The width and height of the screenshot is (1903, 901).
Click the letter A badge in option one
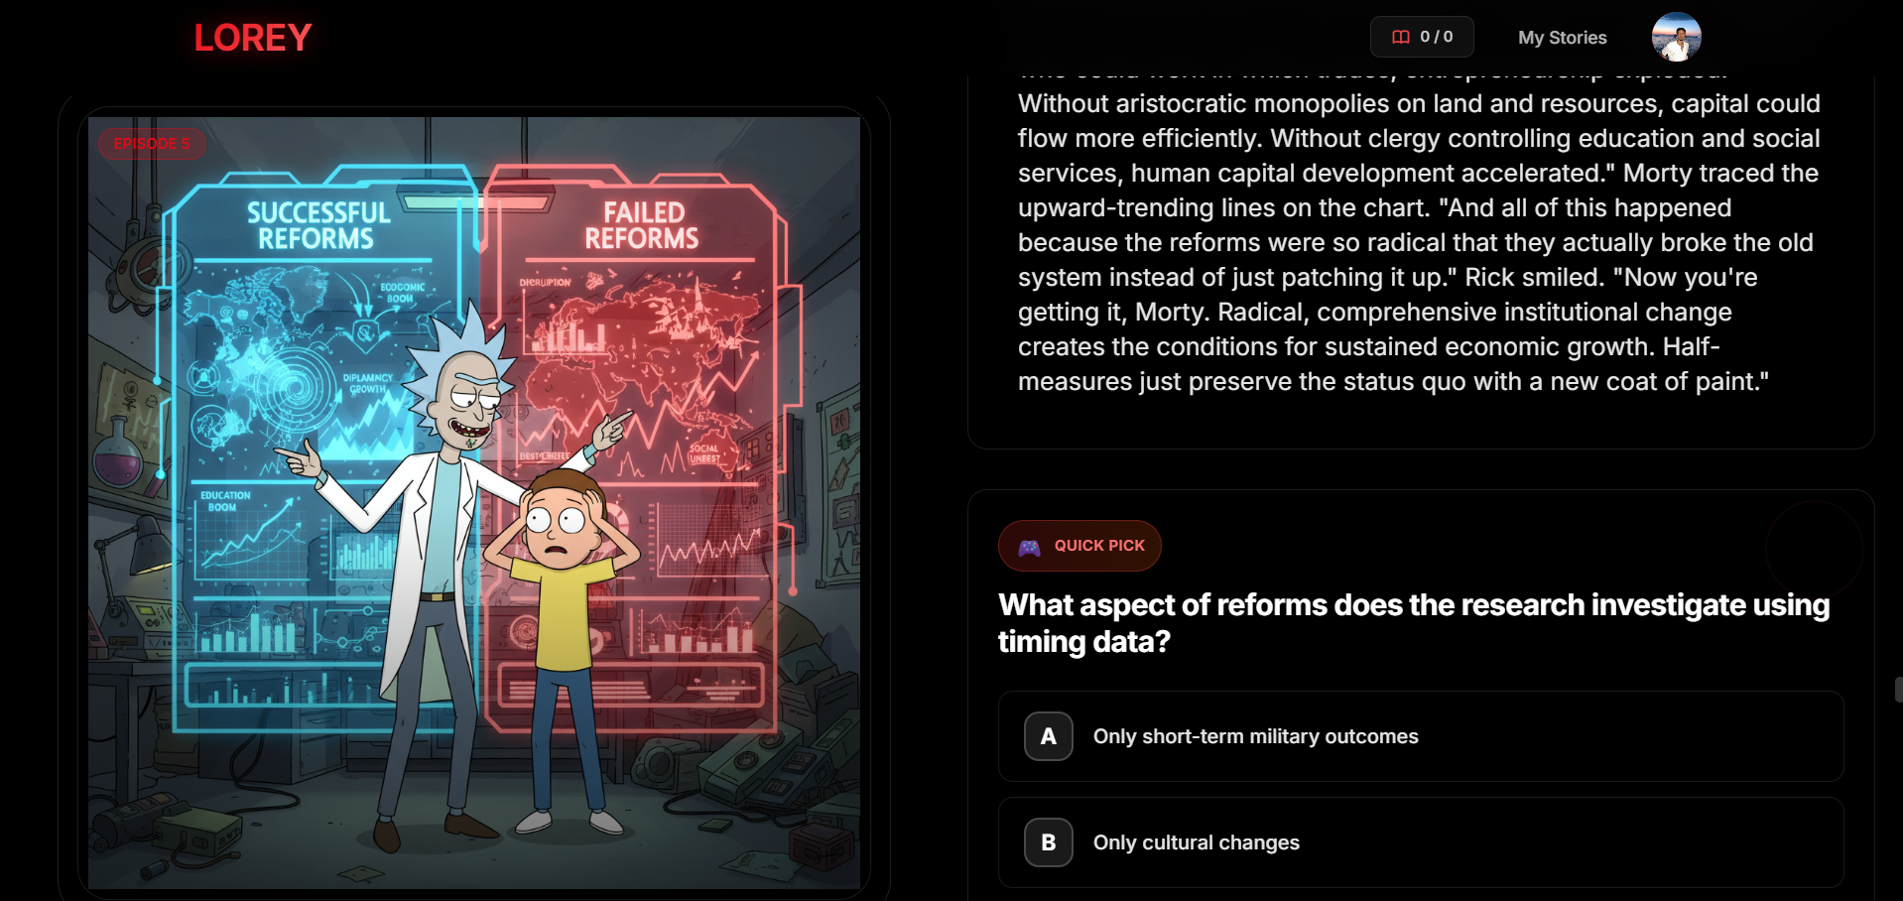tap(1048, 736)
